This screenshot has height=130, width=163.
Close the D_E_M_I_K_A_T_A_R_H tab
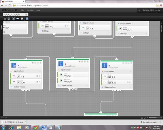(x=26, y=15)
